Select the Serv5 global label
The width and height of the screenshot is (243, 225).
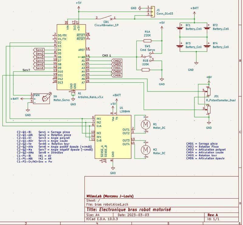39,64
